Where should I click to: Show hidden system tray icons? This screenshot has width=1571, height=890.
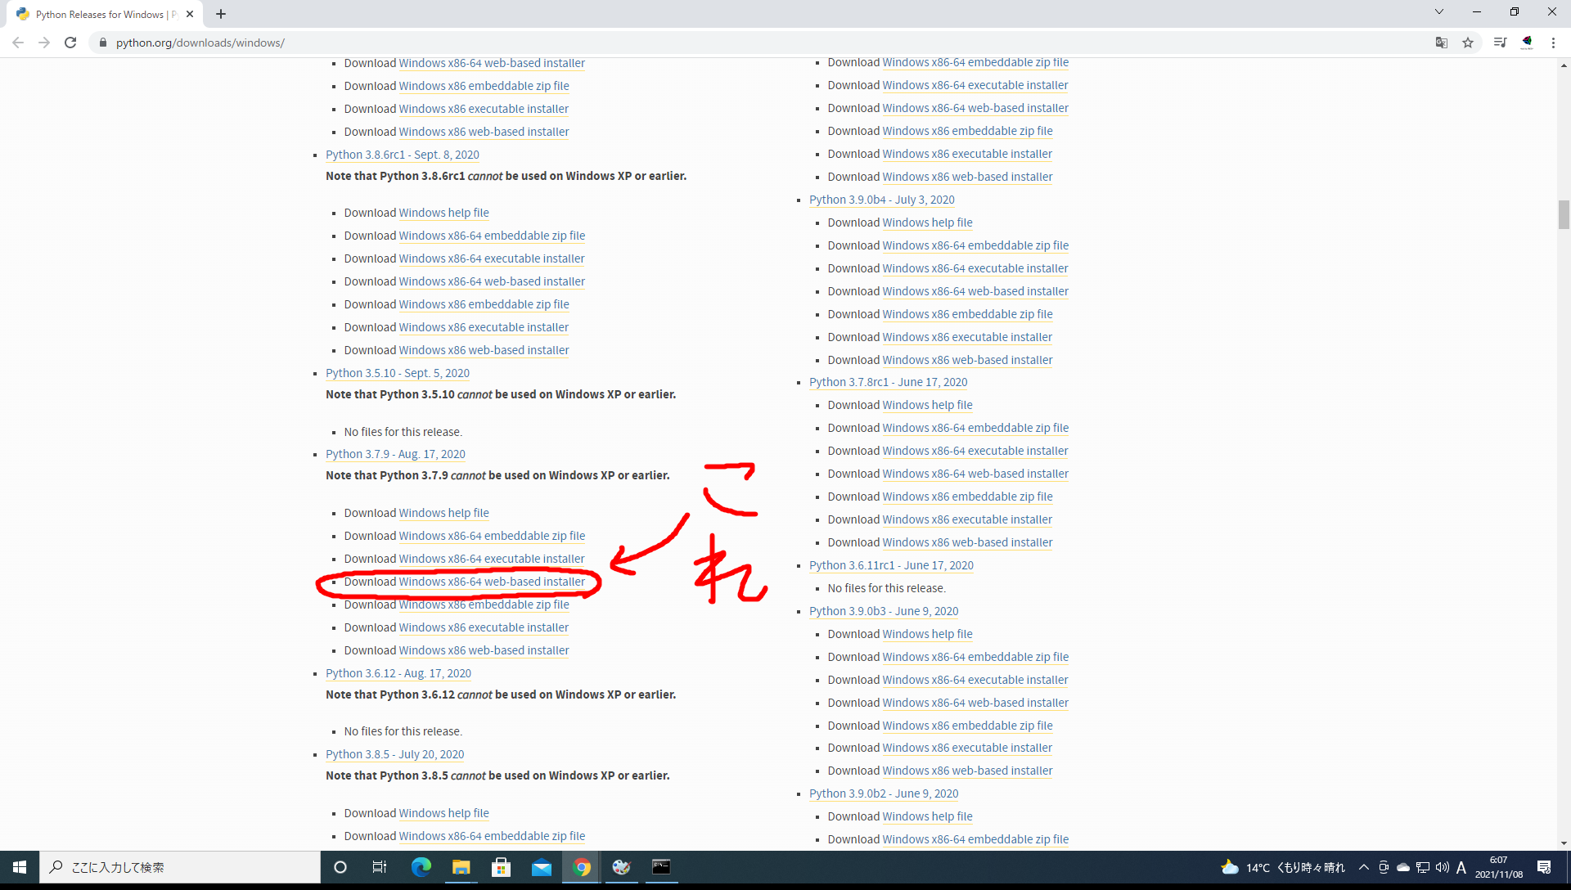click(1363, 867)
